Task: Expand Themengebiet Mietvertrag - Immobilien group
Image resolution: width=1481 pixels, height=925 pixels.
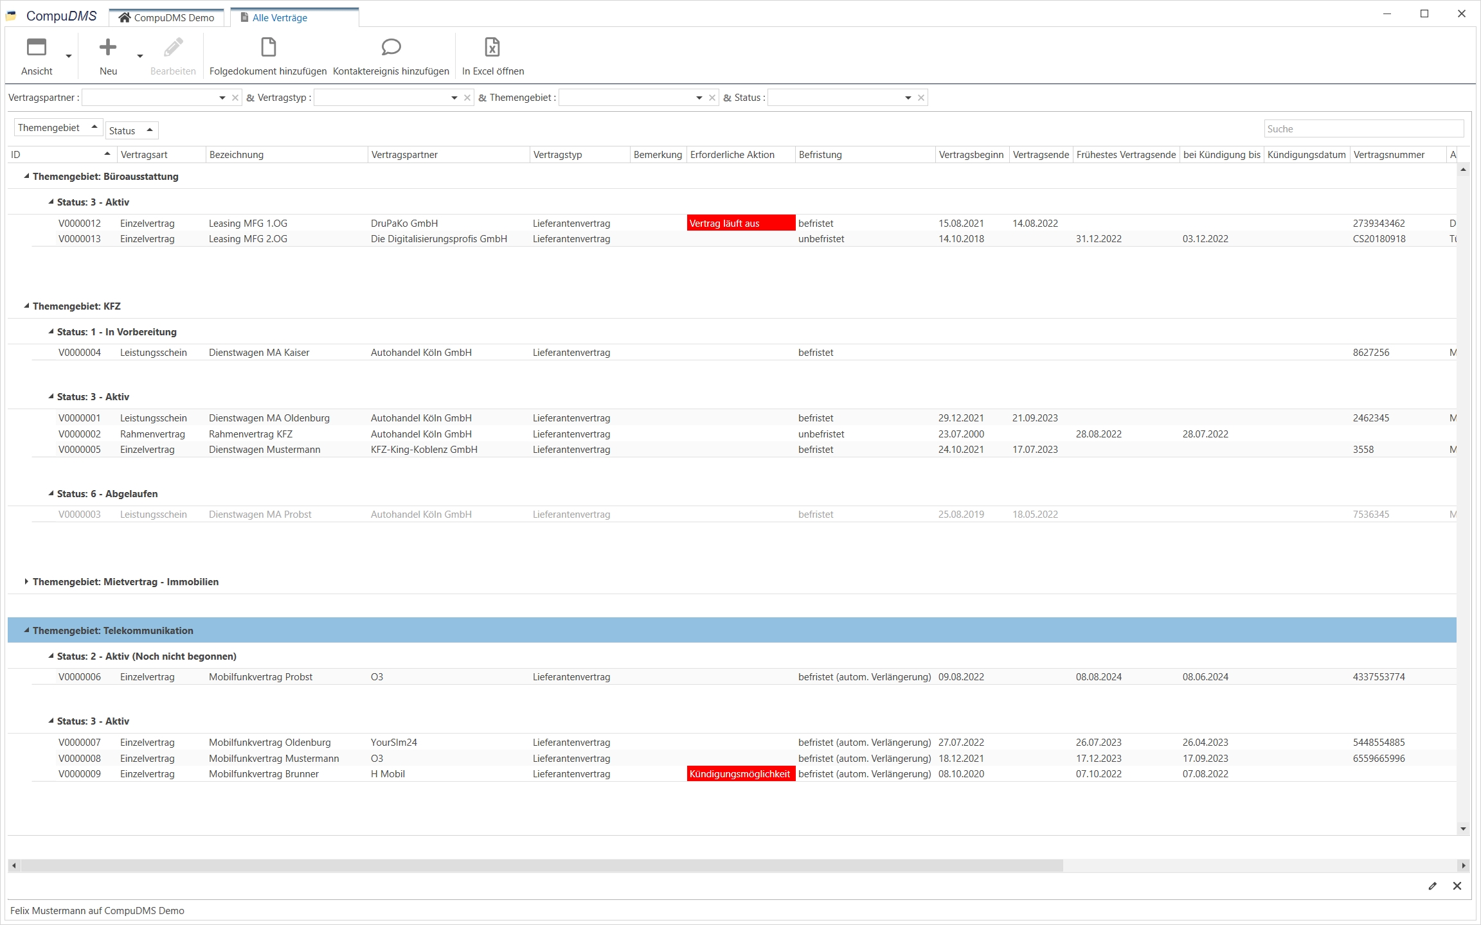Action: tap(26, 581)
